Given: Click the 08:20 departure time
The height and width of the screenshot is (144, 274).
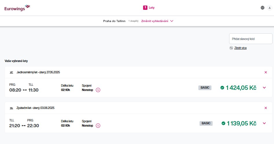Looking at the screenshot, I should click(15, 90).
